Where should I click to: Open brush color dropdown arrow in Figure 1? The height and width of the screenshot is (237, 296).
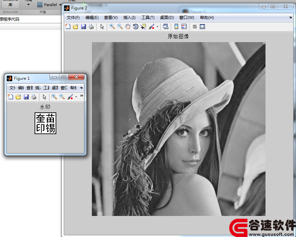click(x=76, y=97)
